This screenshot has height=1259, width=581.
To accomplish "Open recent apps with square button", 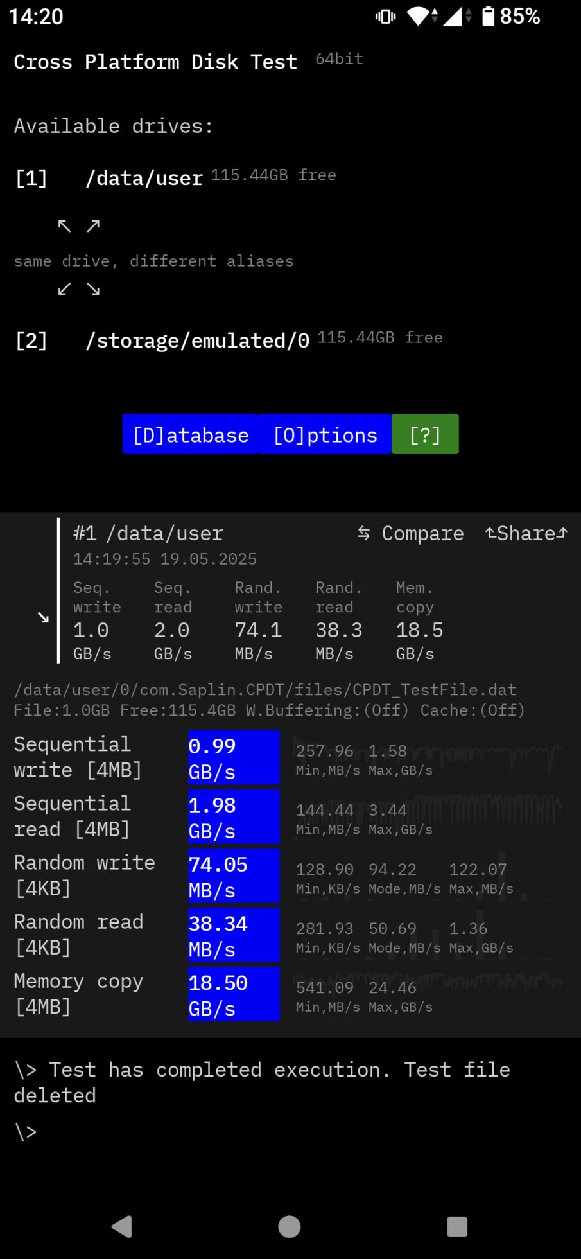I will tap(456, 1226).
